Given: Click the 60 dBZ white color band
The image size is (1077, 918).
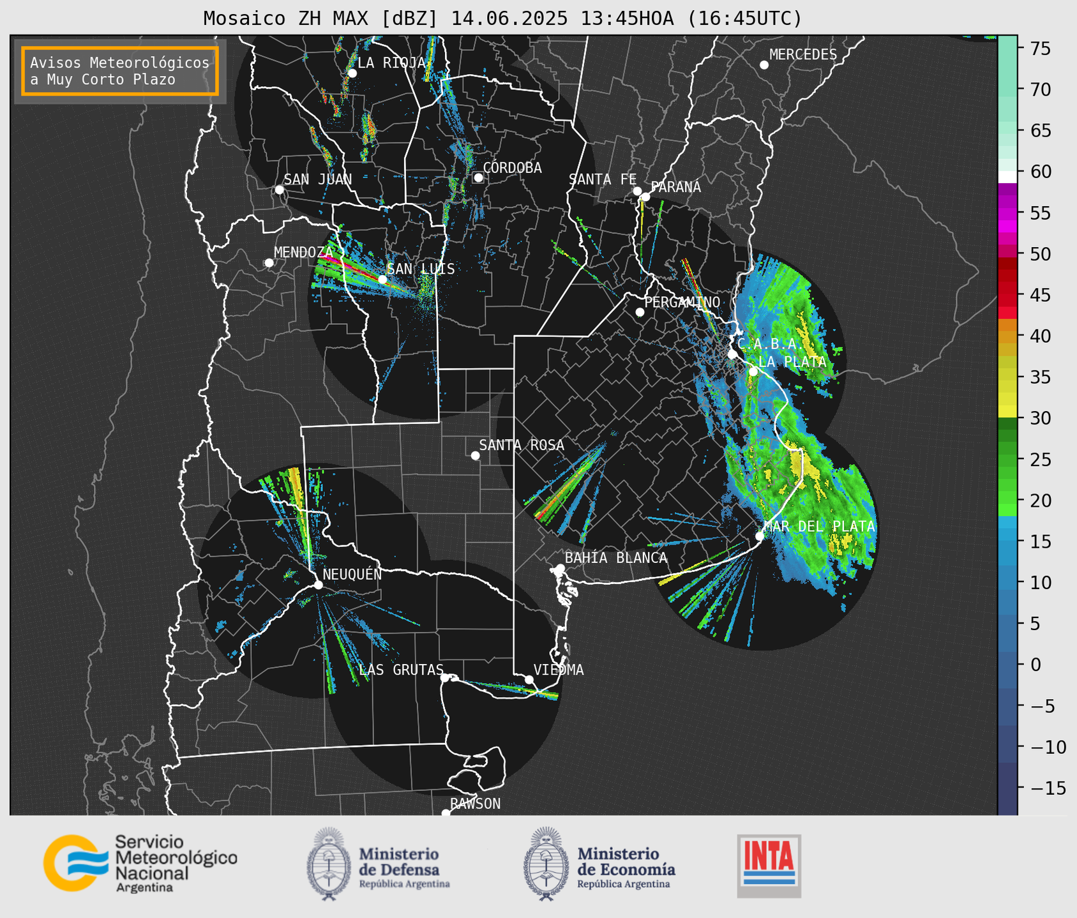Looking at the screenshot, I should pyautogui.click(x=1007, y=176).
